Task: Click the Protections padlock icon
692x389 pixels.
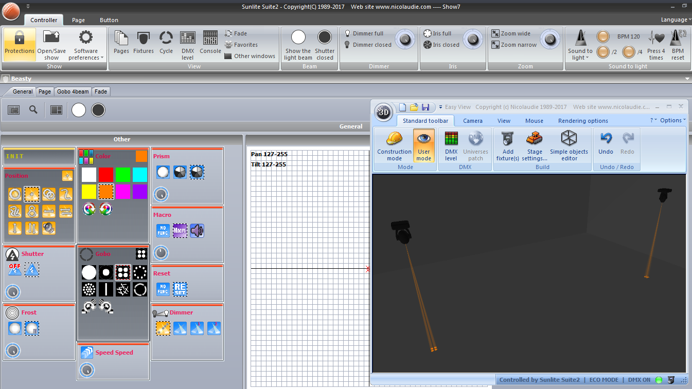Action: [20, 38]
